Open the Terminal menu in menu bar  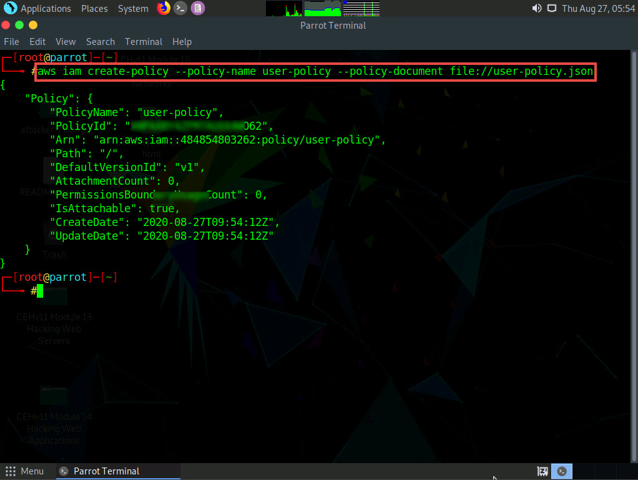(144, 42)
